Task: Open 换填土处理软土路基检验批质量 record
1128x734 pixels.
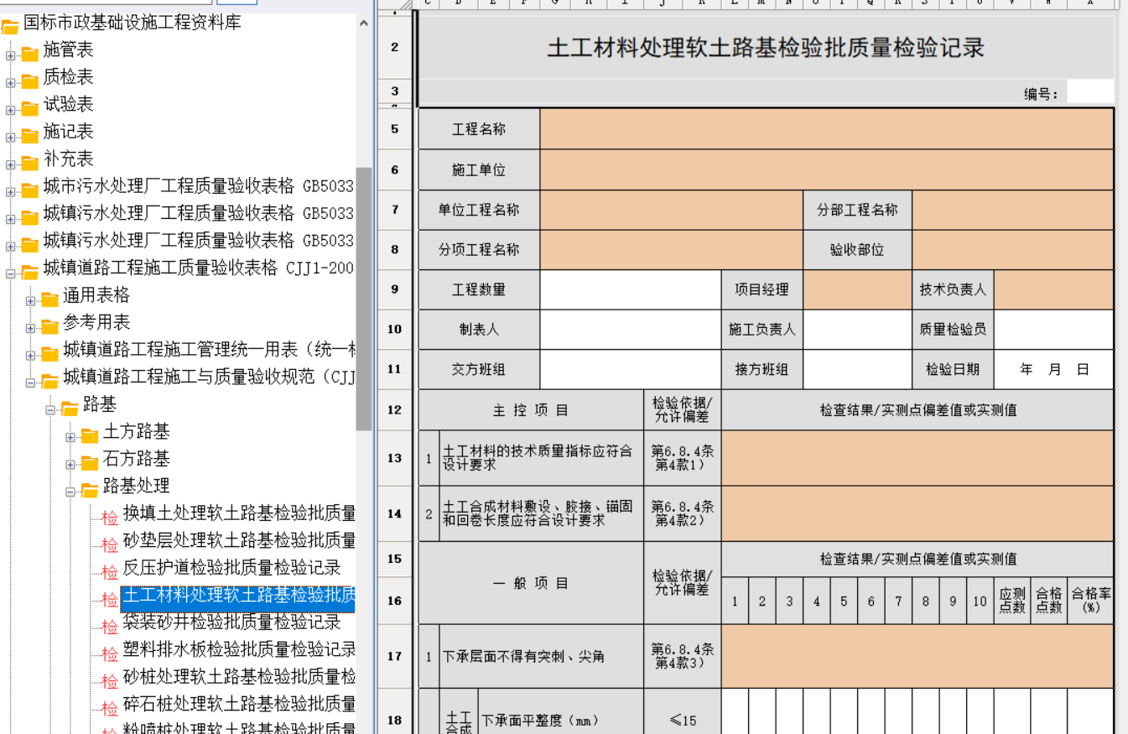Action: click(239, 513)
